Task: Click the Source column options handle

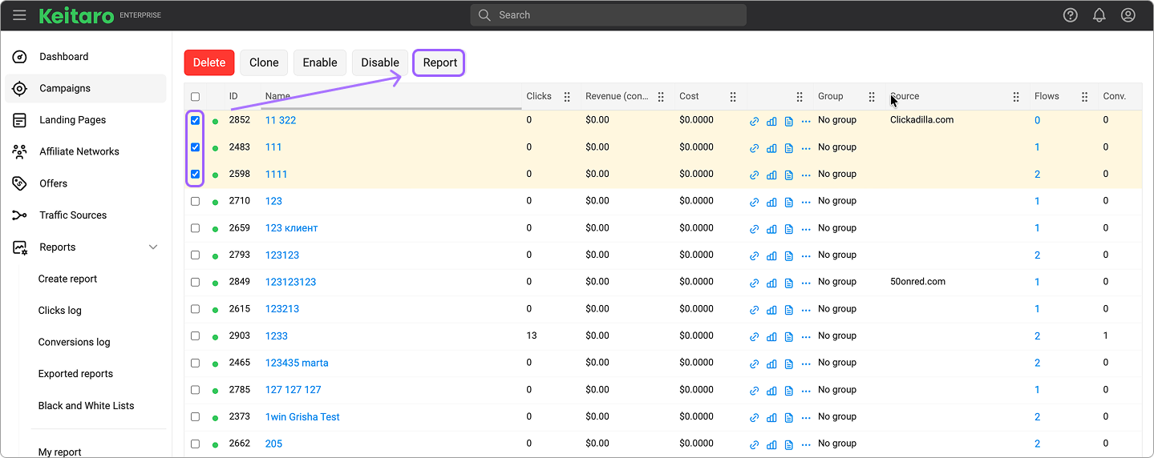Action: [1016, 97]
